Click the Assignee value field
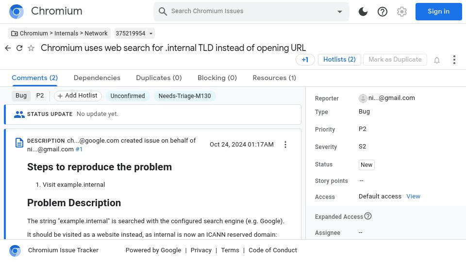466x262 pixels. pyautogui.click(x=361, y=232)
